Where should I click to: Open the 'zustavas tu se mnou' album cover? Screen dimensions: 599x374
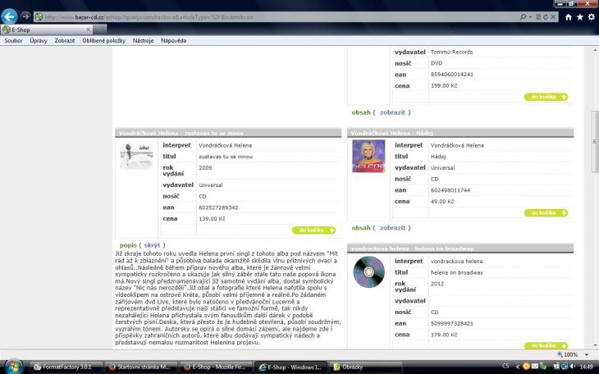(136, 155)
